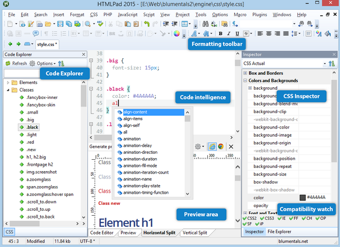Toggle the CSS2 compatibility check
This screenshot has height=247, width=340.
click(250, 218)
